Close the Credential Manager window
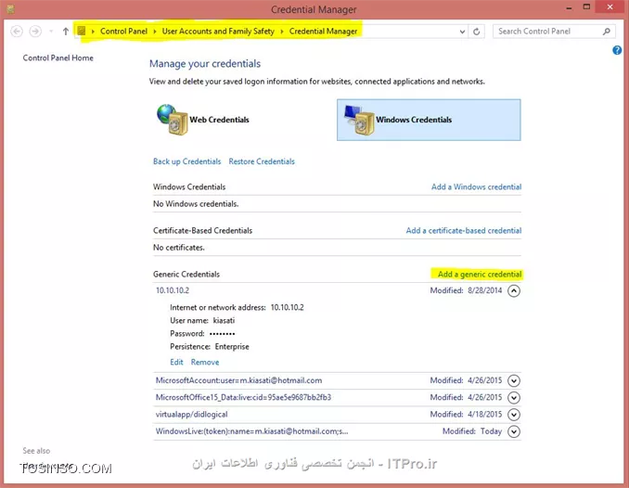 [610, 6]
